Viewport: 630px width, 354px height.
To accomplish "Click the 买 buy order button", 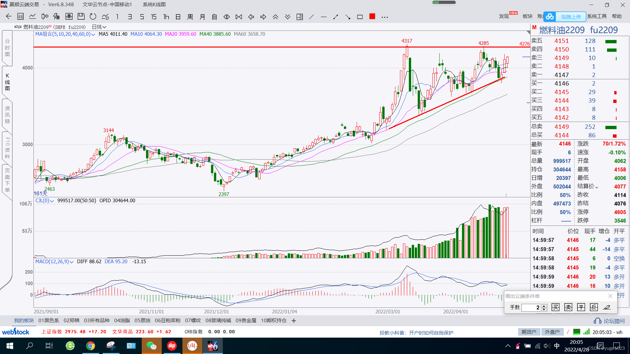I will point(556,307).
